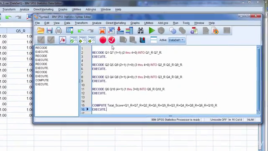Click Unicode:OFF status bar entry
This screenshot has width=268, height=151.
point(219,120)
